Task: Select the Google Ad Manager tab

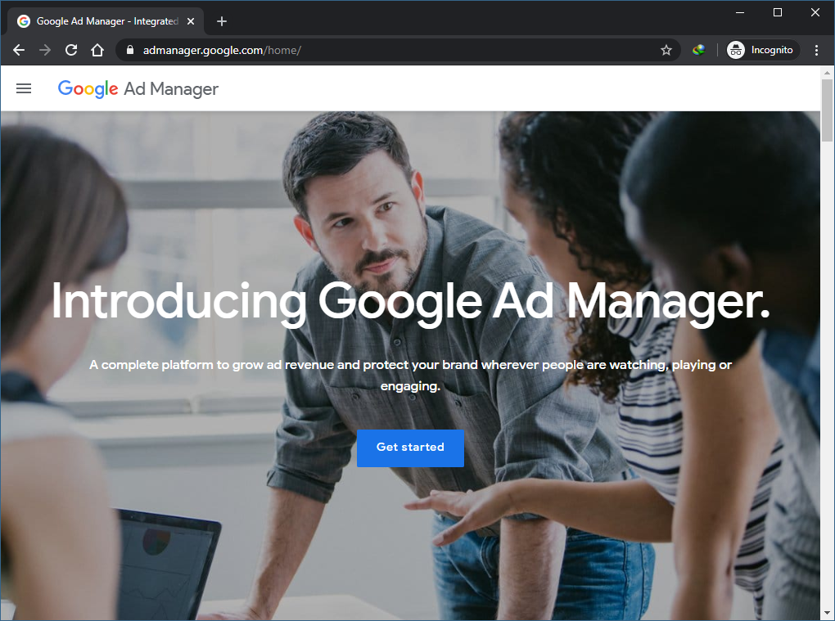Action: click(106, 21)
